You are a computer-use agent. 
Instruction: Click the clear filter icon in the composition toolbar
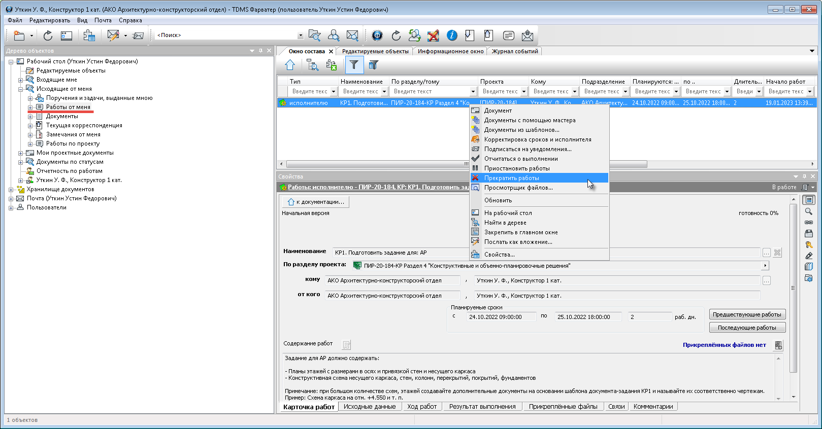click(374, 65)
